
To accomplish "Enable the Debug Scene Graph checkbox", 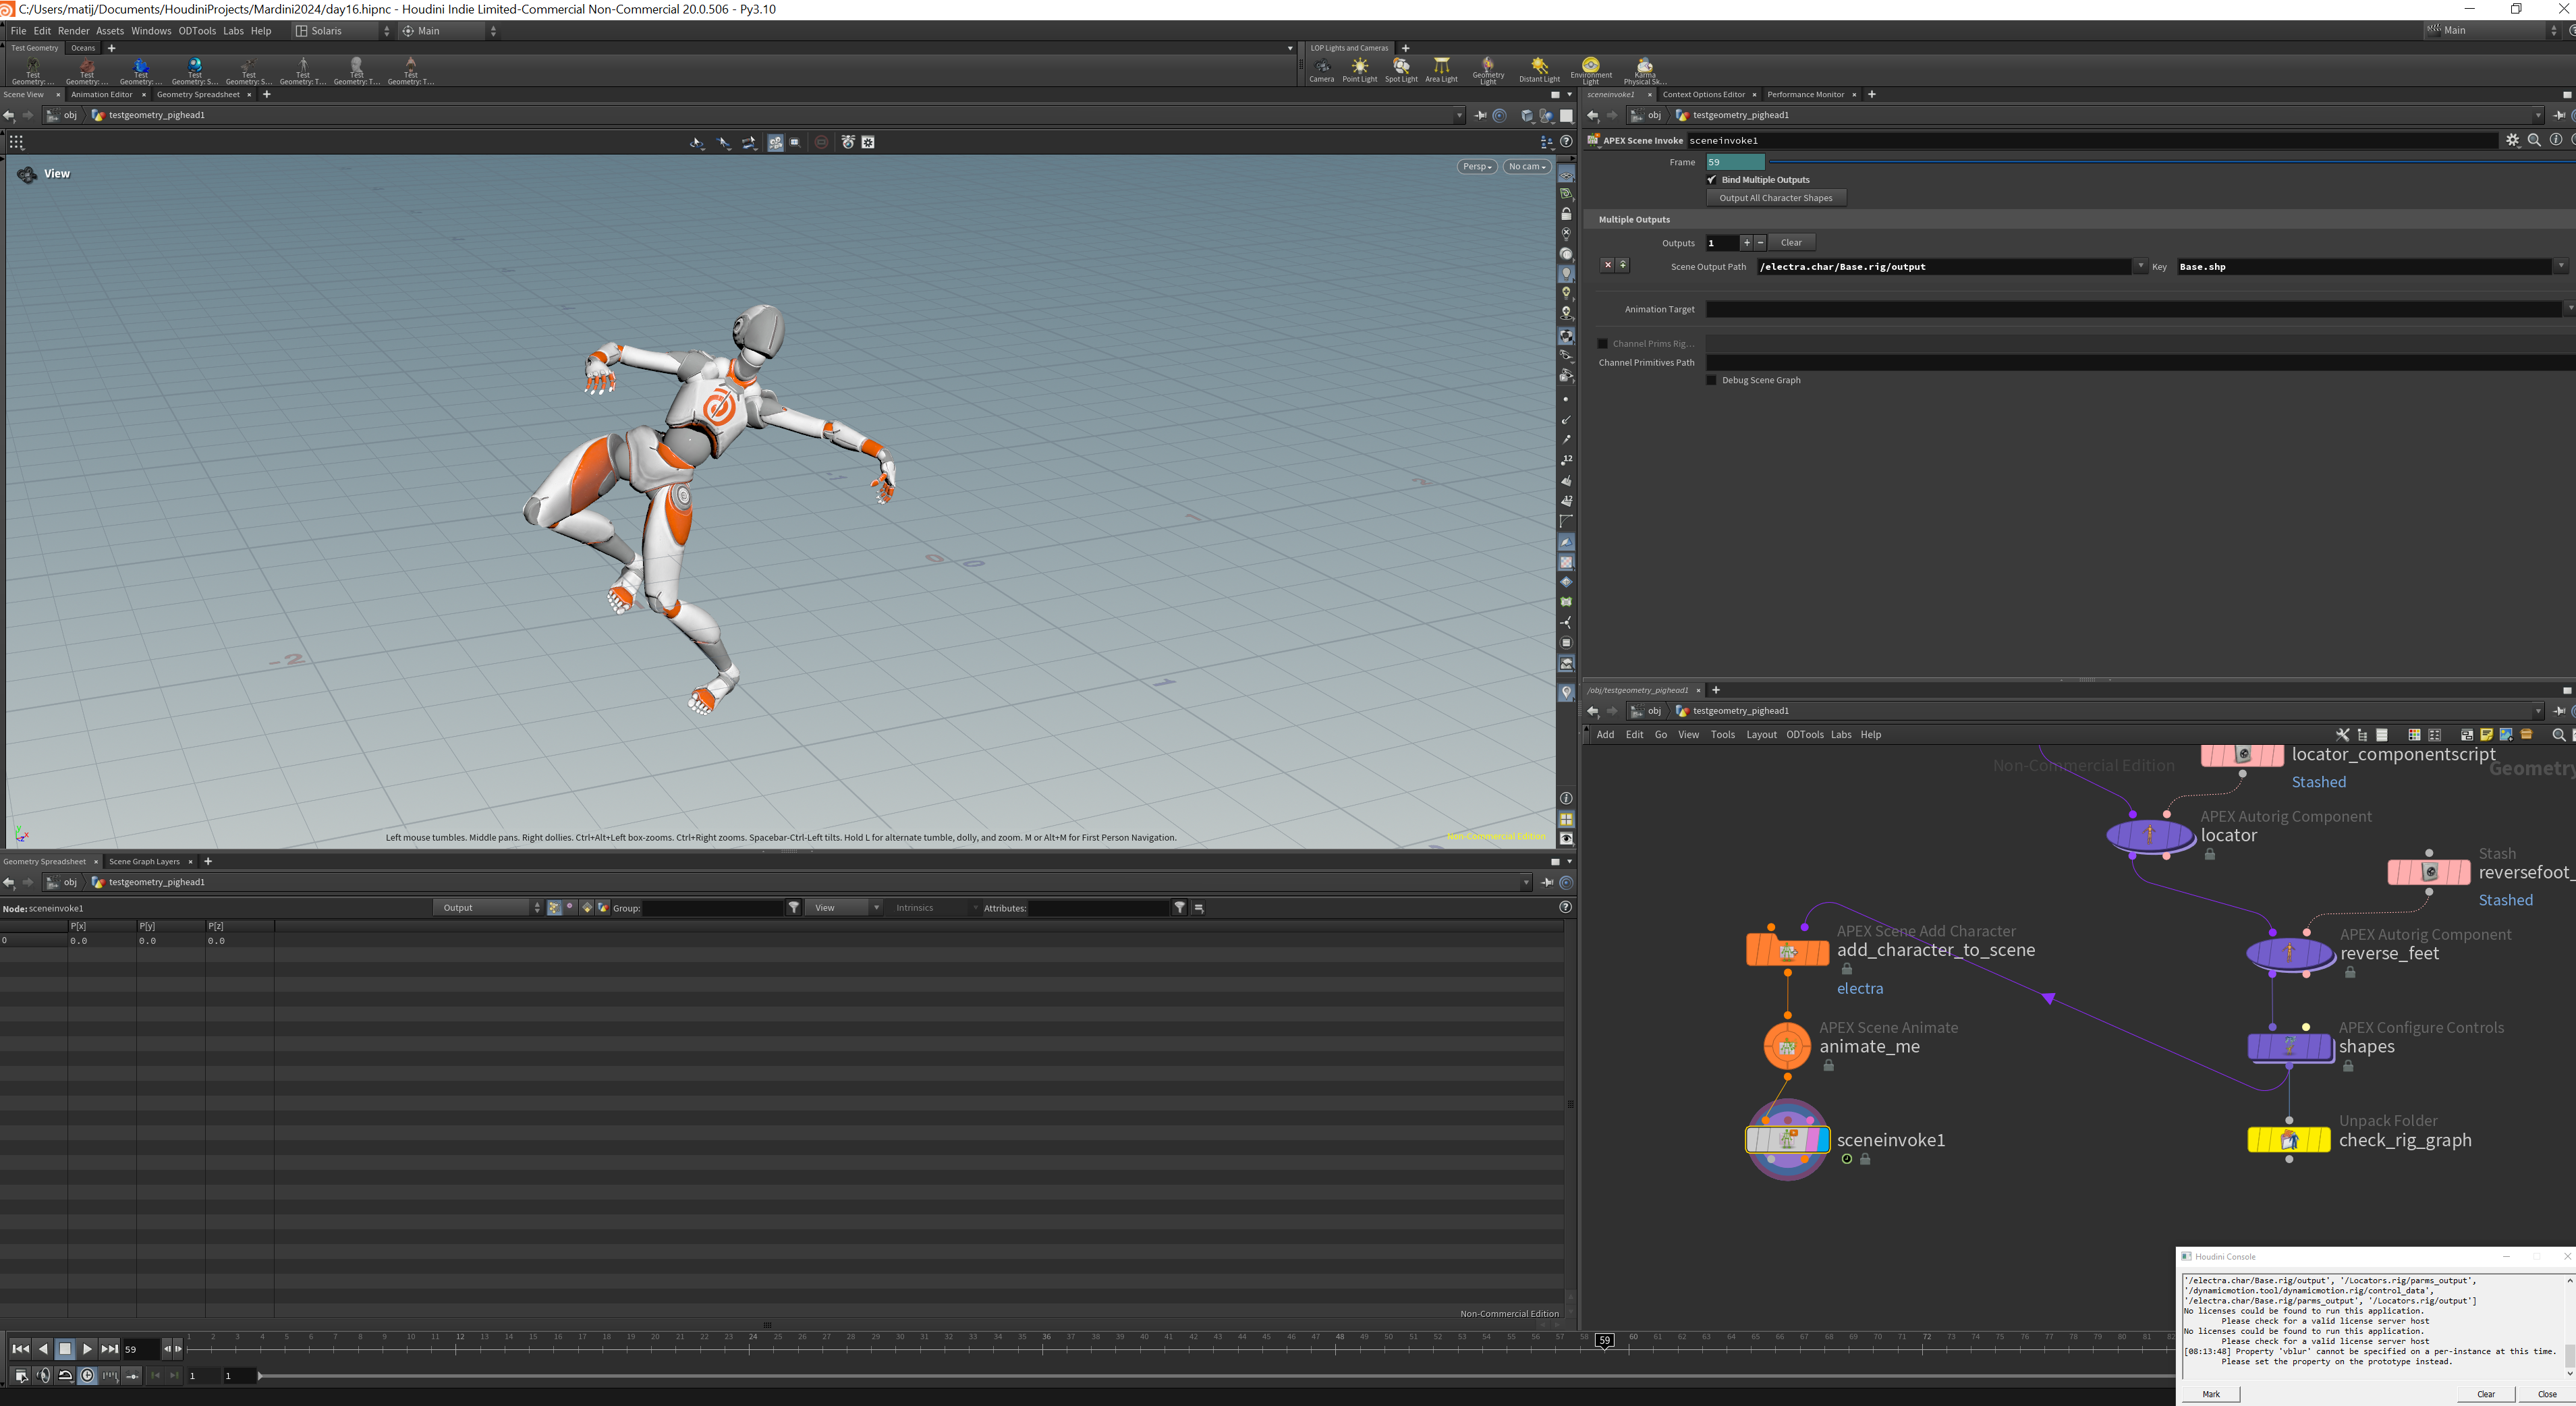I will pos(1712,380).
